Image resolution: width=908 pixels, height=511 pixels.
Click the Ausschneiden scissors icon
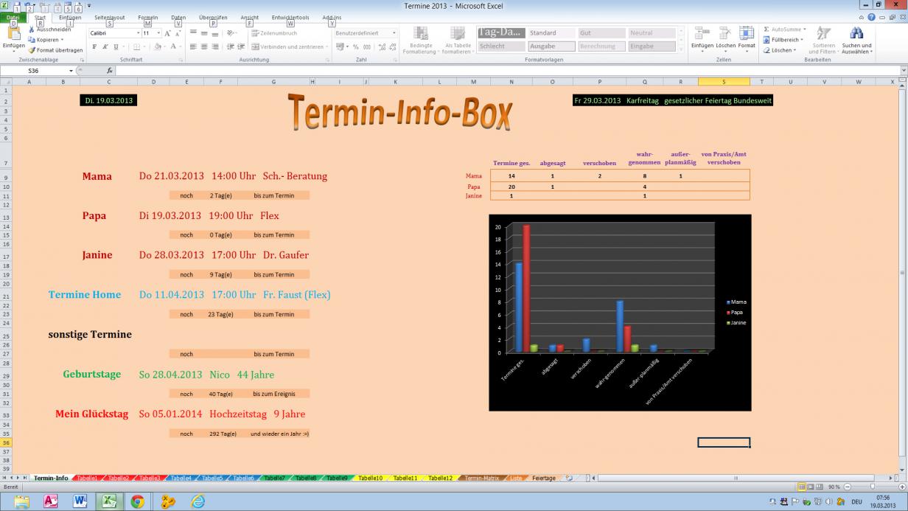point(32,30)
